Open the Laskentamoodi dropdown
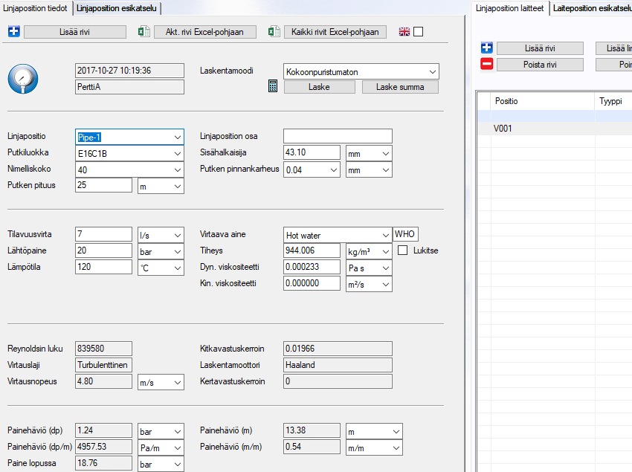 pos(433,71)
